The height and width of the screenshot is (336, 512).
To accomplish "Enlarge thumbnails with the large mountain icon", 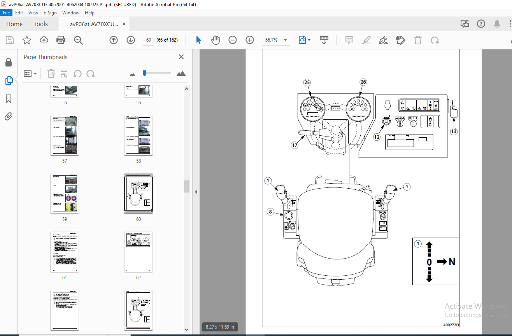I will click(181, 73).
